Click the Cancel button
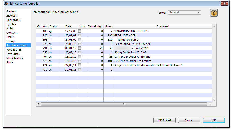 click(x=189, y=120)
